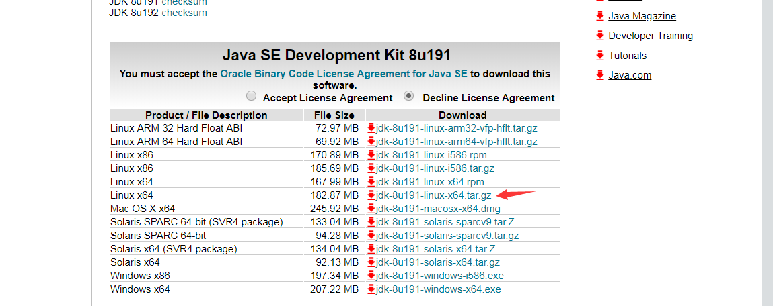The width and height of the screenshot is (773, 306).
Task: Open Java.com sidebar link
Action: pos(630,75)
